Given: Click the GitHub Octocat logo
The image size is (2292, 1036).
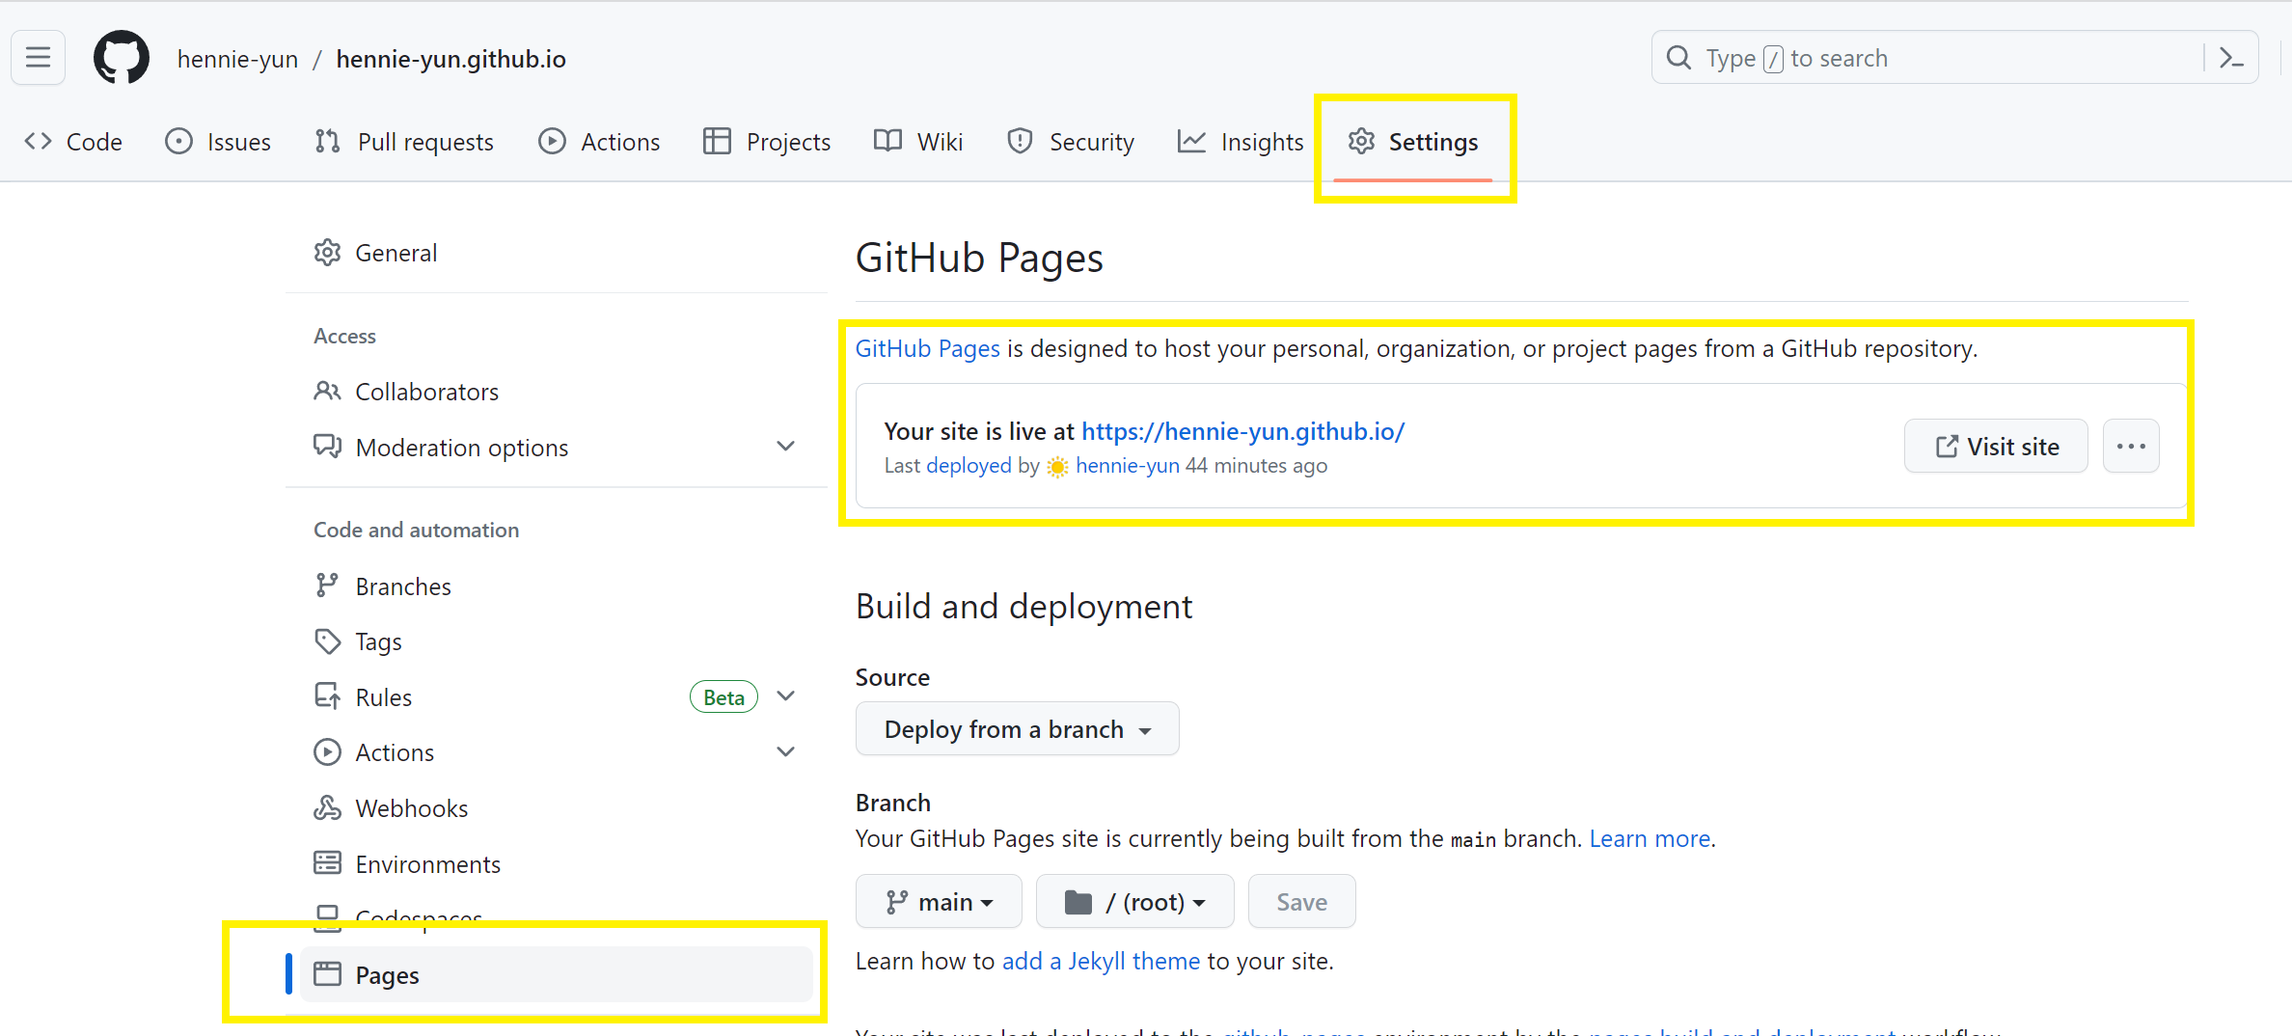Looking at the screenshot, I should pyautogui.click(x=122, y=58).
